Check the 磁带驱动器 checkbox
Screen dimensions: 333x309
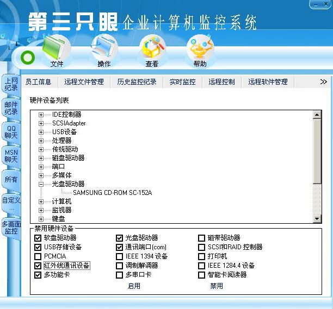click(x=201, y=238)
